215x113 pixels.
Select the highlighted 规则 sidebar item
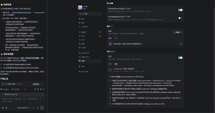click(x=90, y=61)
